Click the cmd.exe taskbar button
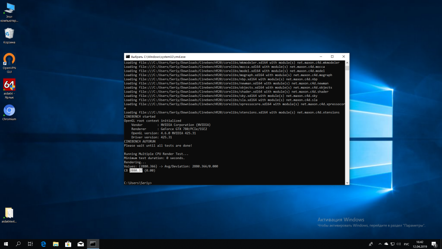Image resolution: width=442 pixels, height=249 pixels. coord(93,244)
